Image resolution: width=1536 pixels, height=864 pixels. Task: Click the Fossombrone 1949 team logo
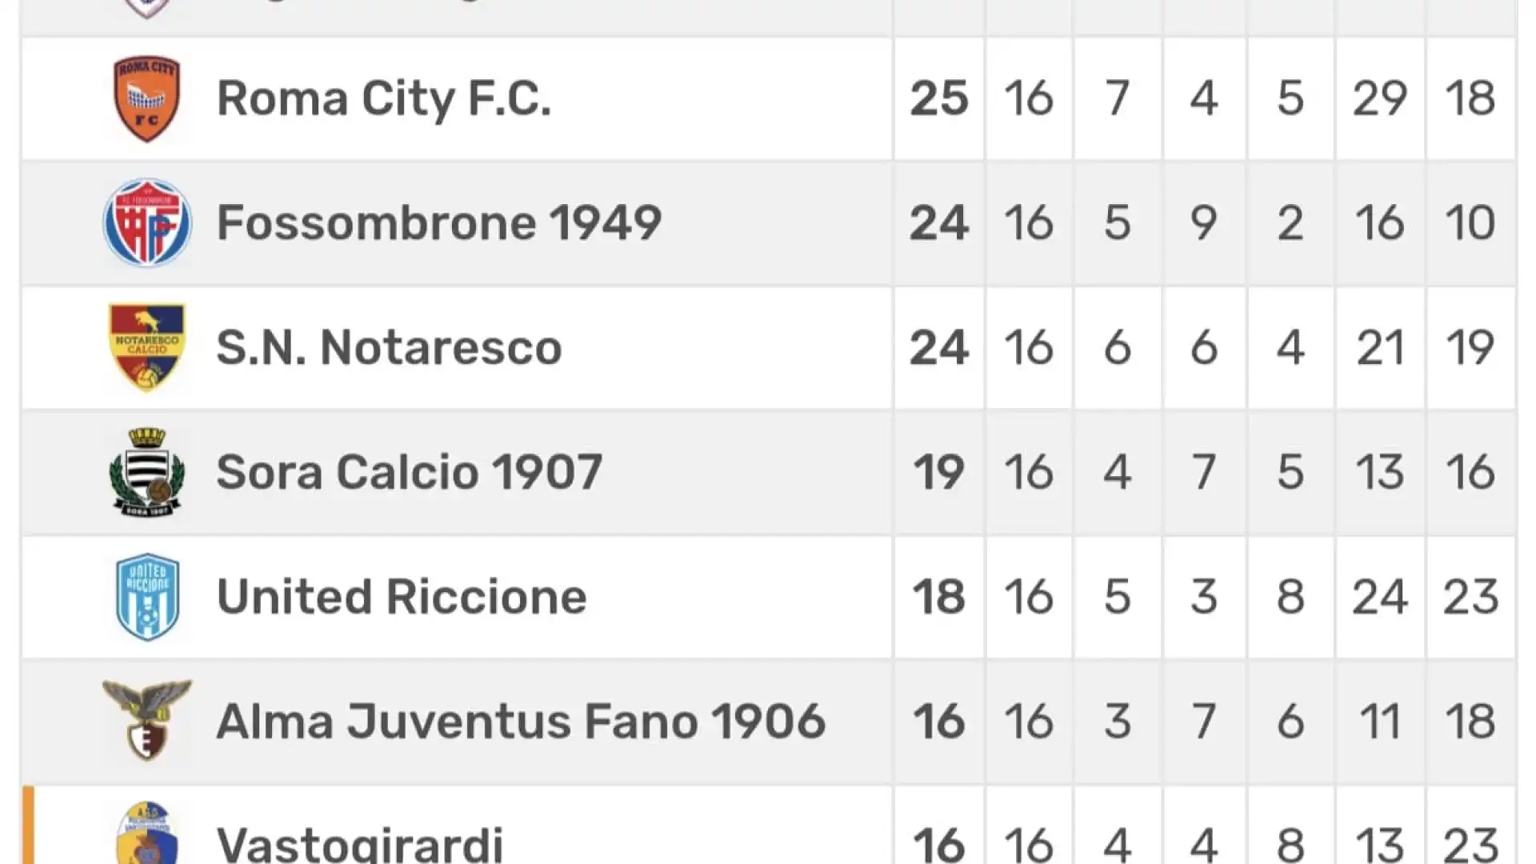tap(147, 222)
